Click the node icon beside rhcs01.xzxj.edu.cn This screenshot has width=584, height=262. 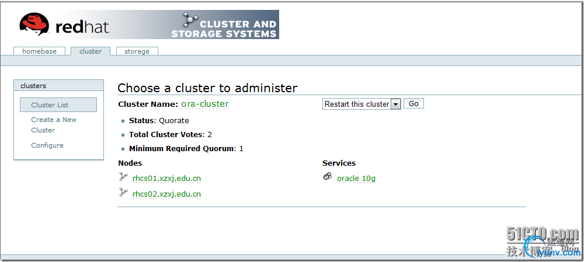point(123,177)
